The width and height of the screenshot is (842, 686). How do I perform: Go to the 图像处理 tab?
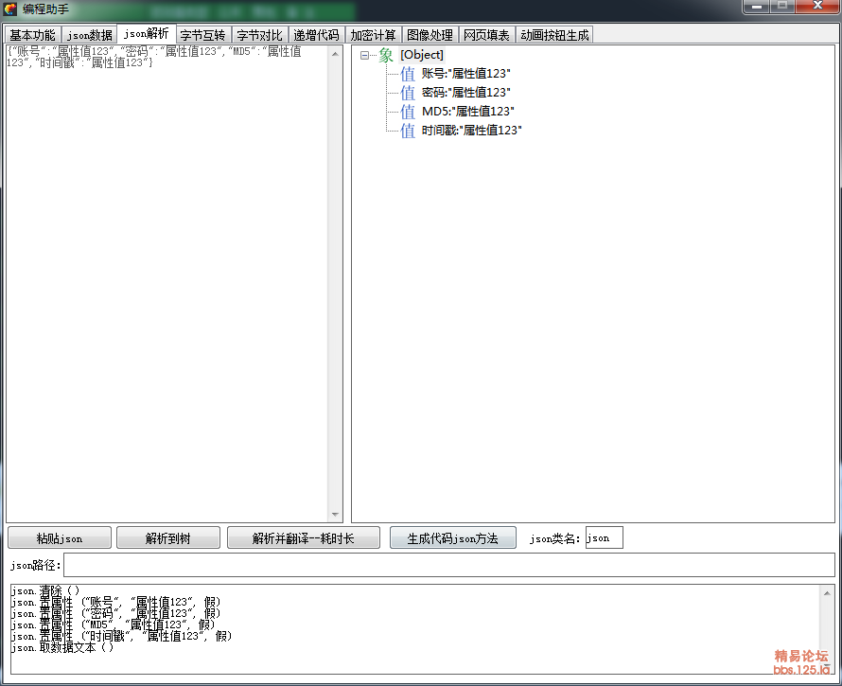coord(430,35)
